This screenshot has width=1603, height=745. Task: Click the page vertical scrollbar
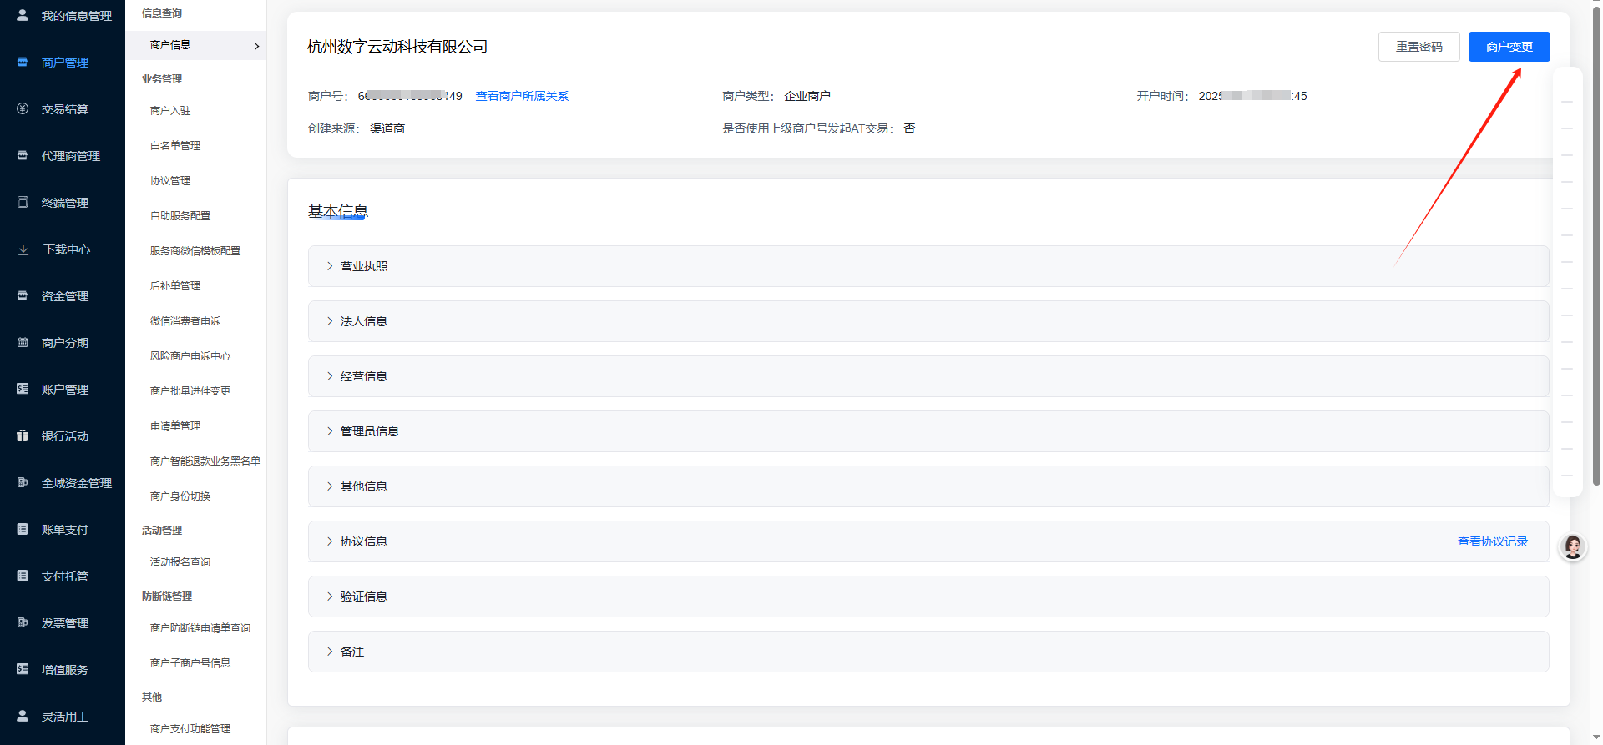(1596, 250)
